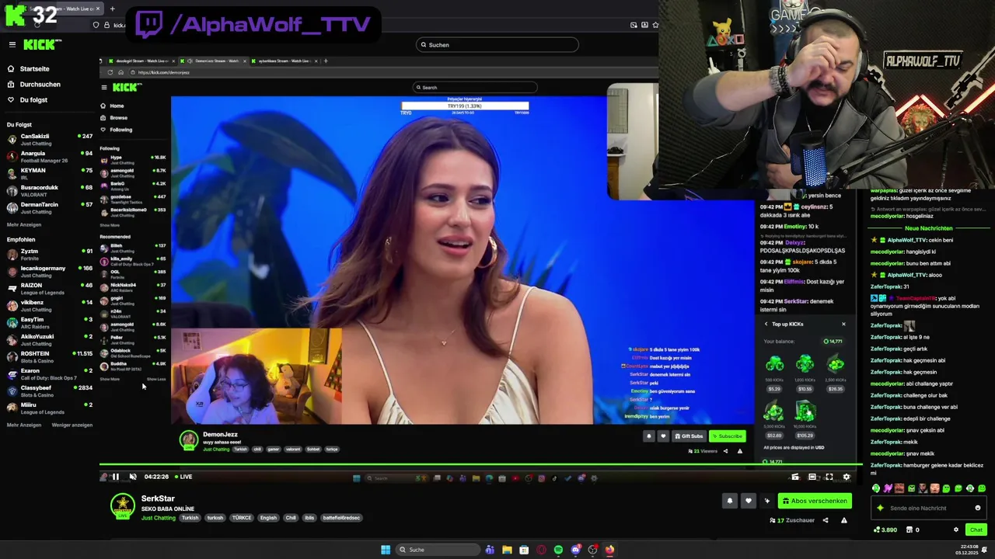This screenshot has height=559, width=995.
Task: Toggle theater mode in player
Action: point(812,477)
